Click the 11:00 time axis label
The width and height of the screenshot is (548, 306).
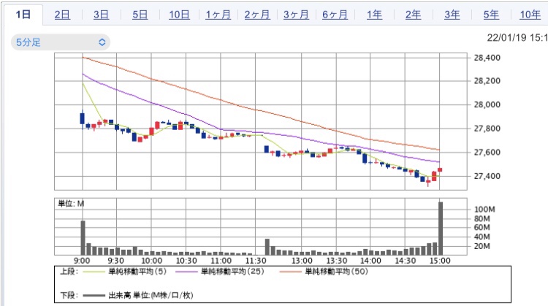pos(221,261)
